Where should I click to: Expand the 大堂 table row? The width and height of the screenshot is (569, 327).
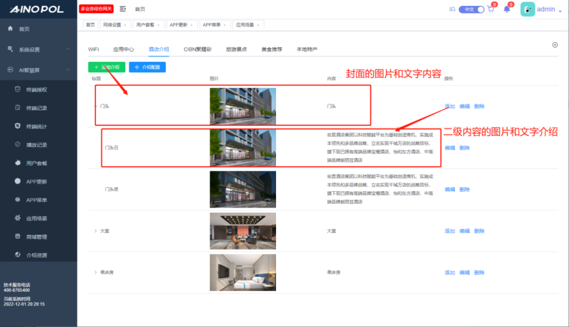click(x=96, y=231)
